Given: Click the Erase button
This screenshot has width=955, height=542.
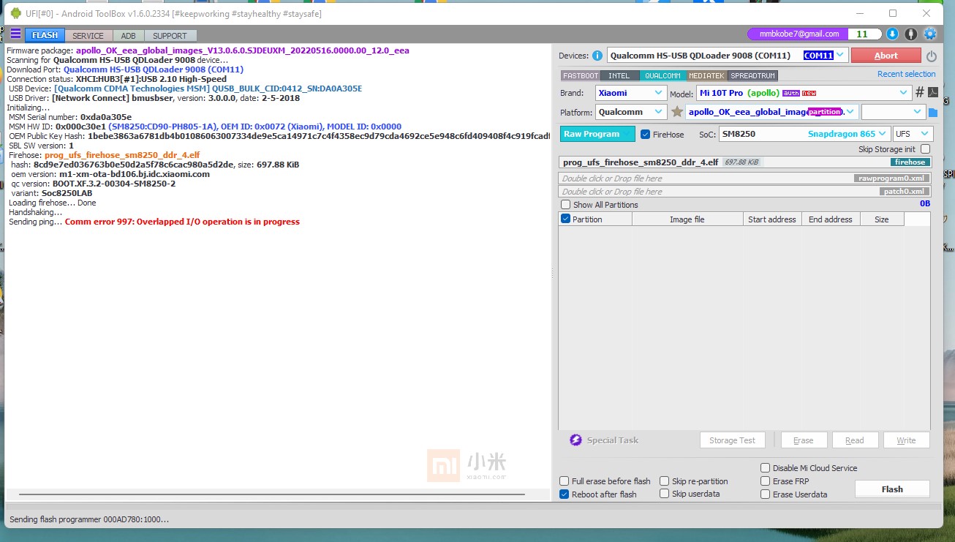Looking at the screenshot, I should point(803,440).
